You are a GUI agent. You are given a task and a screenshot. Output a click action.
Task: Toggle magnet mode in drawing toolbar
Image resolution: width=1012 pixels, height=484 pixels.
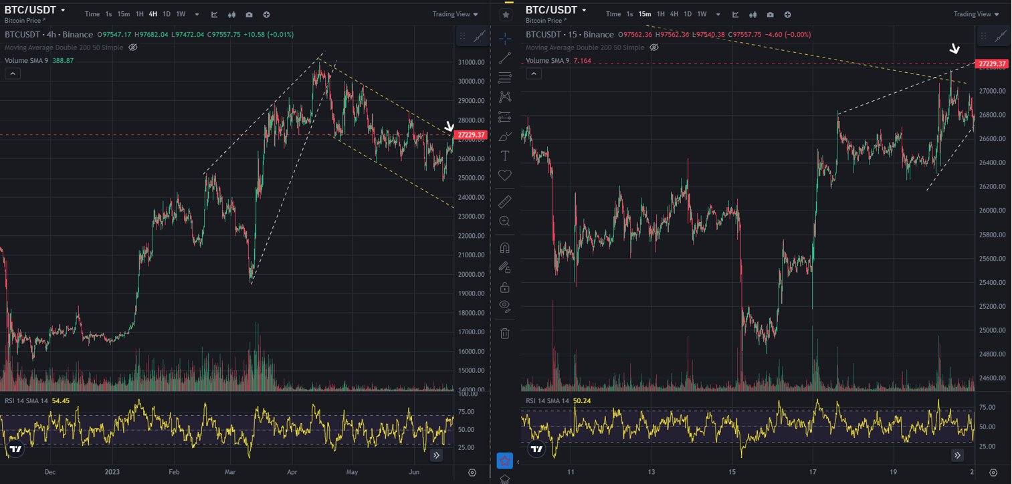pyautogui.click(x=505, y=248)
